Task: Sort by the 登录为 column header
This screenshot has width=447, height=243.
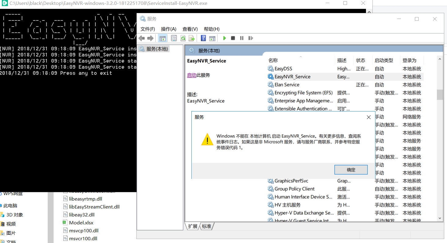Action: coord(409,60)
